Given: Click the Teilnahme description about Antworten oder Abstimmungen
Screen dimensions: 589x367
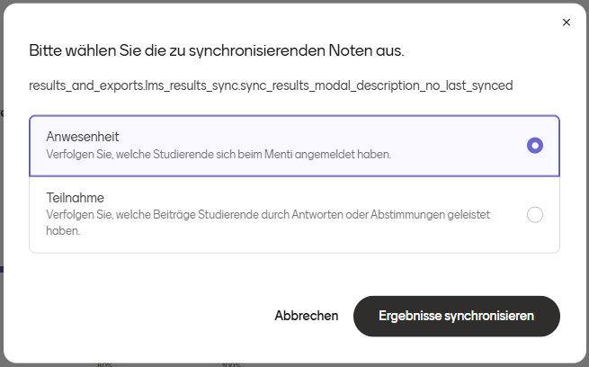Looking at the screenshot, I should pos(268,222).
